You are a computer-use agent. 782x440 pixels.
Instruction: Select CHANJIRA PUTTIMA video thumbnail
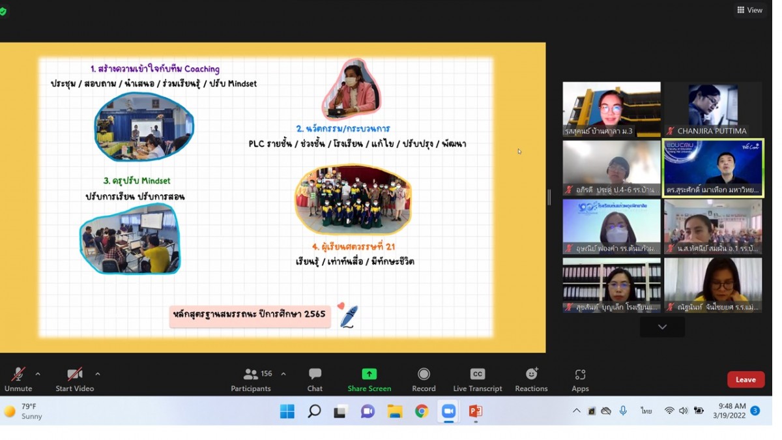[x=712, y=109]
